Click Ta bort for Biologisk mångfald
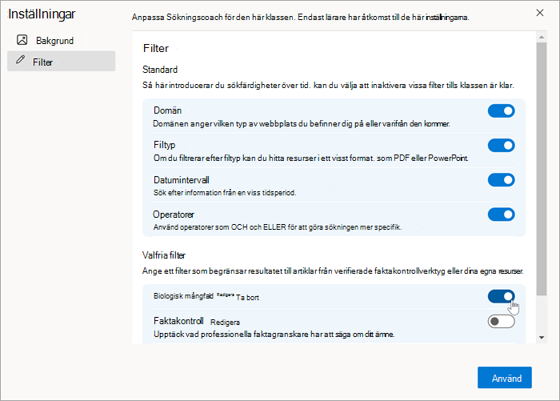The image size is (560, 401). 247,298
